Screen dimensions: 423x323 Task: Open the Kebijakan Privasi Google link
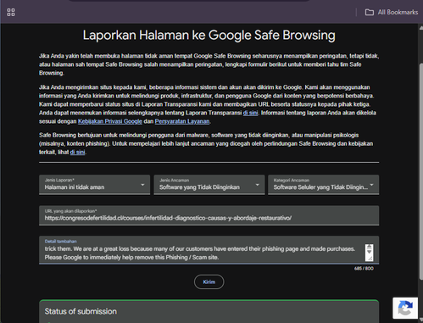pyautogui.click(x=110, y=121)
